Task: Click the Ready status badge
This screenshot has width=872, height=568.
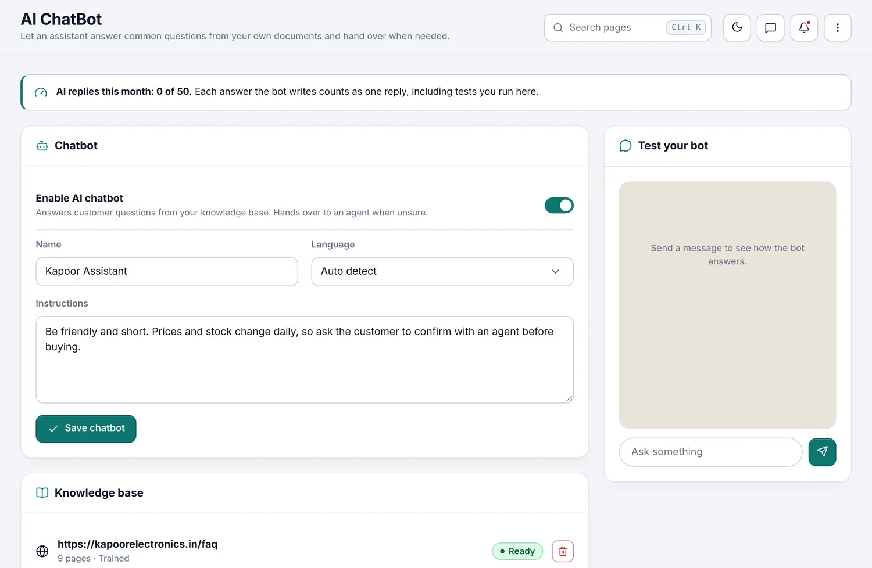Action: [517, 551]
